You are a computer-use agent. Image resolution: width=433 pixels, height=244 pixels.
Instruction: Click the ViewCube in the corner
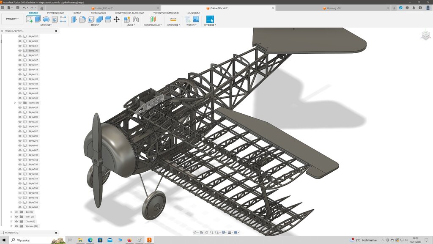425,36
